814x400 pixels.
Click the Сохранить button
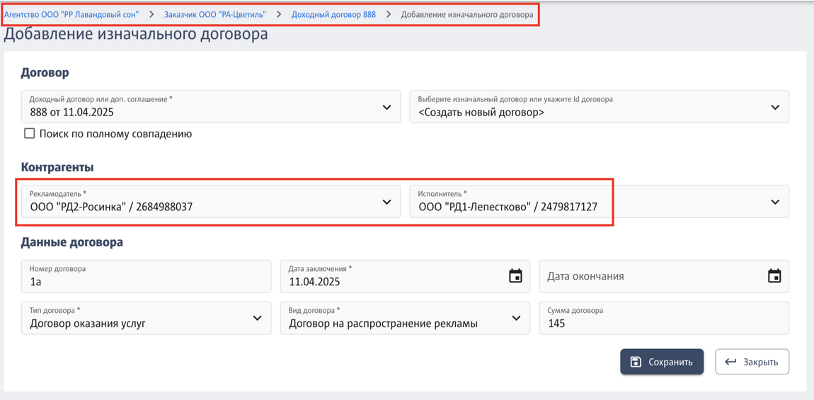pos(662,362)
